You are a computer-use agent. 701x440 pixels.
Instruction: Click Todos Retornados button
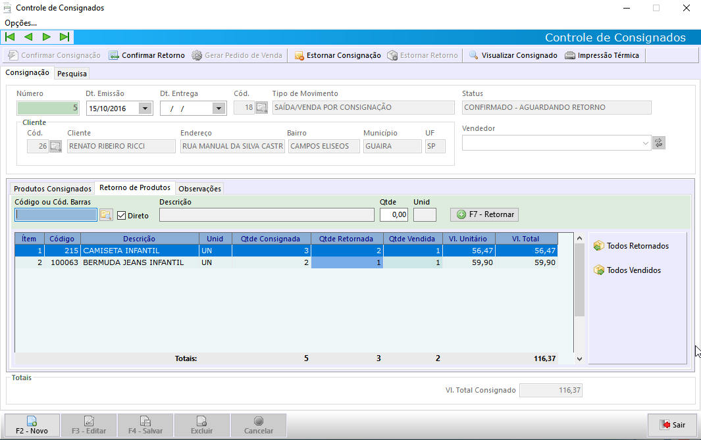point(631,246)
